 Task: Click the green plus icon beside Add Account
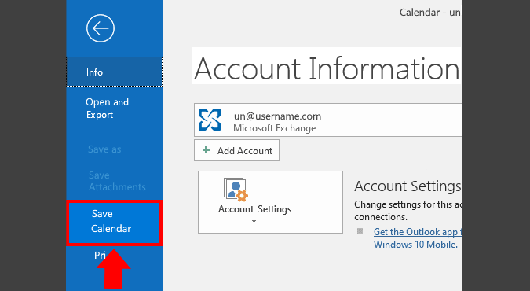pos(206,150)
